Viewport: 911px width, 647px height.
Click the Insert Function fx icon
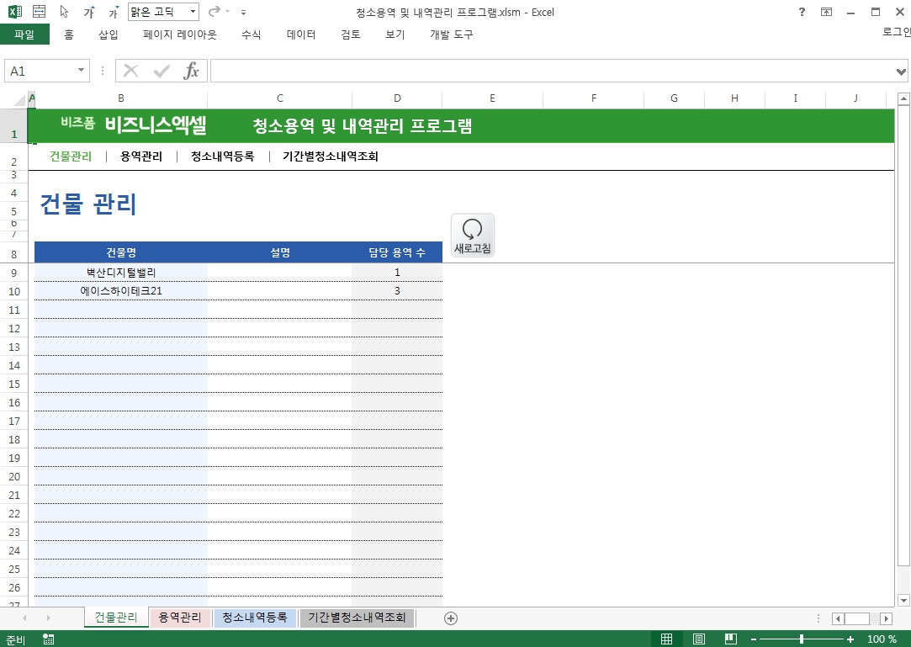tap(192, 72)
